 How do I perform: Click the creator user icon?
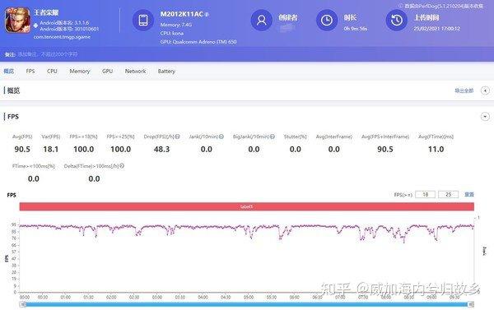(x=262, y=20)
